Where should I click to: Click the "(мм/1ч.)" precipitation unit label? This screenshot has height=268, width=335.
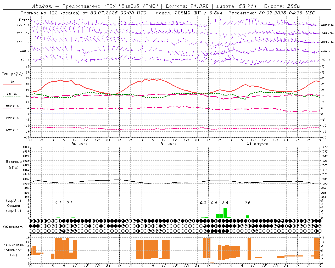pos(14,211)
